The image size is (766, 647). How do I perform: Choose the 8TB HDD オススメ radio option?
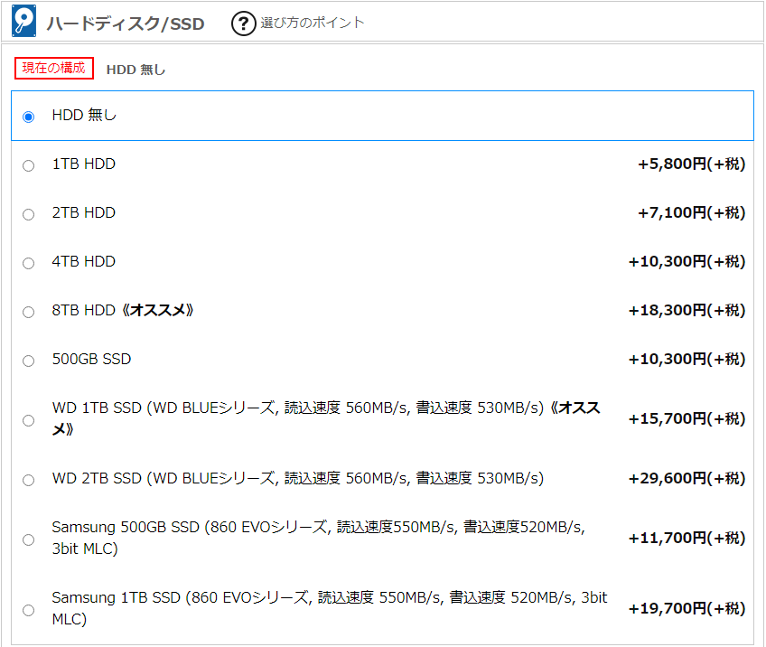point(28,313)
